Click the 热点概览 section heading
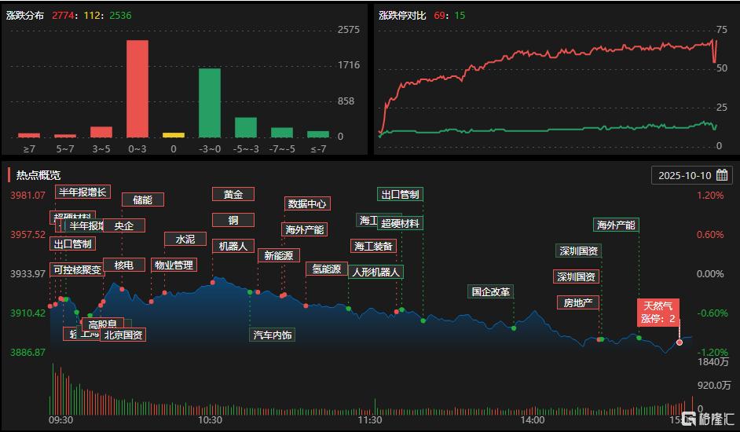Screen dimensions: 740x432 [38, 174]
